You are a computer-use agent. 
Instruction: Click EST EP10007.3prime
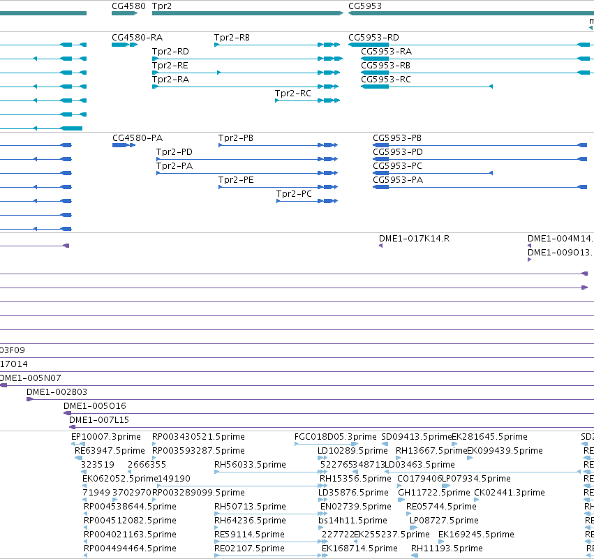pos(105,437)
